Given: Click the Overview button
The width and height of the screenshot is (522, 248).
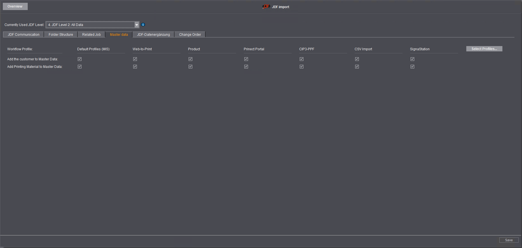Looking at the screenshot, I should pyautogui.click(x=15, y=6).
